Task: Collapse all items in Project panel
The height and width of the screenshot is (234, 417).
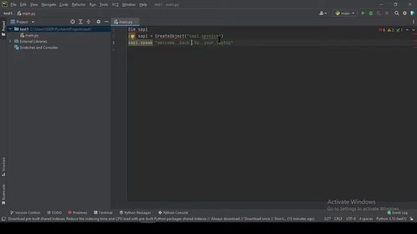Action: 89,21
